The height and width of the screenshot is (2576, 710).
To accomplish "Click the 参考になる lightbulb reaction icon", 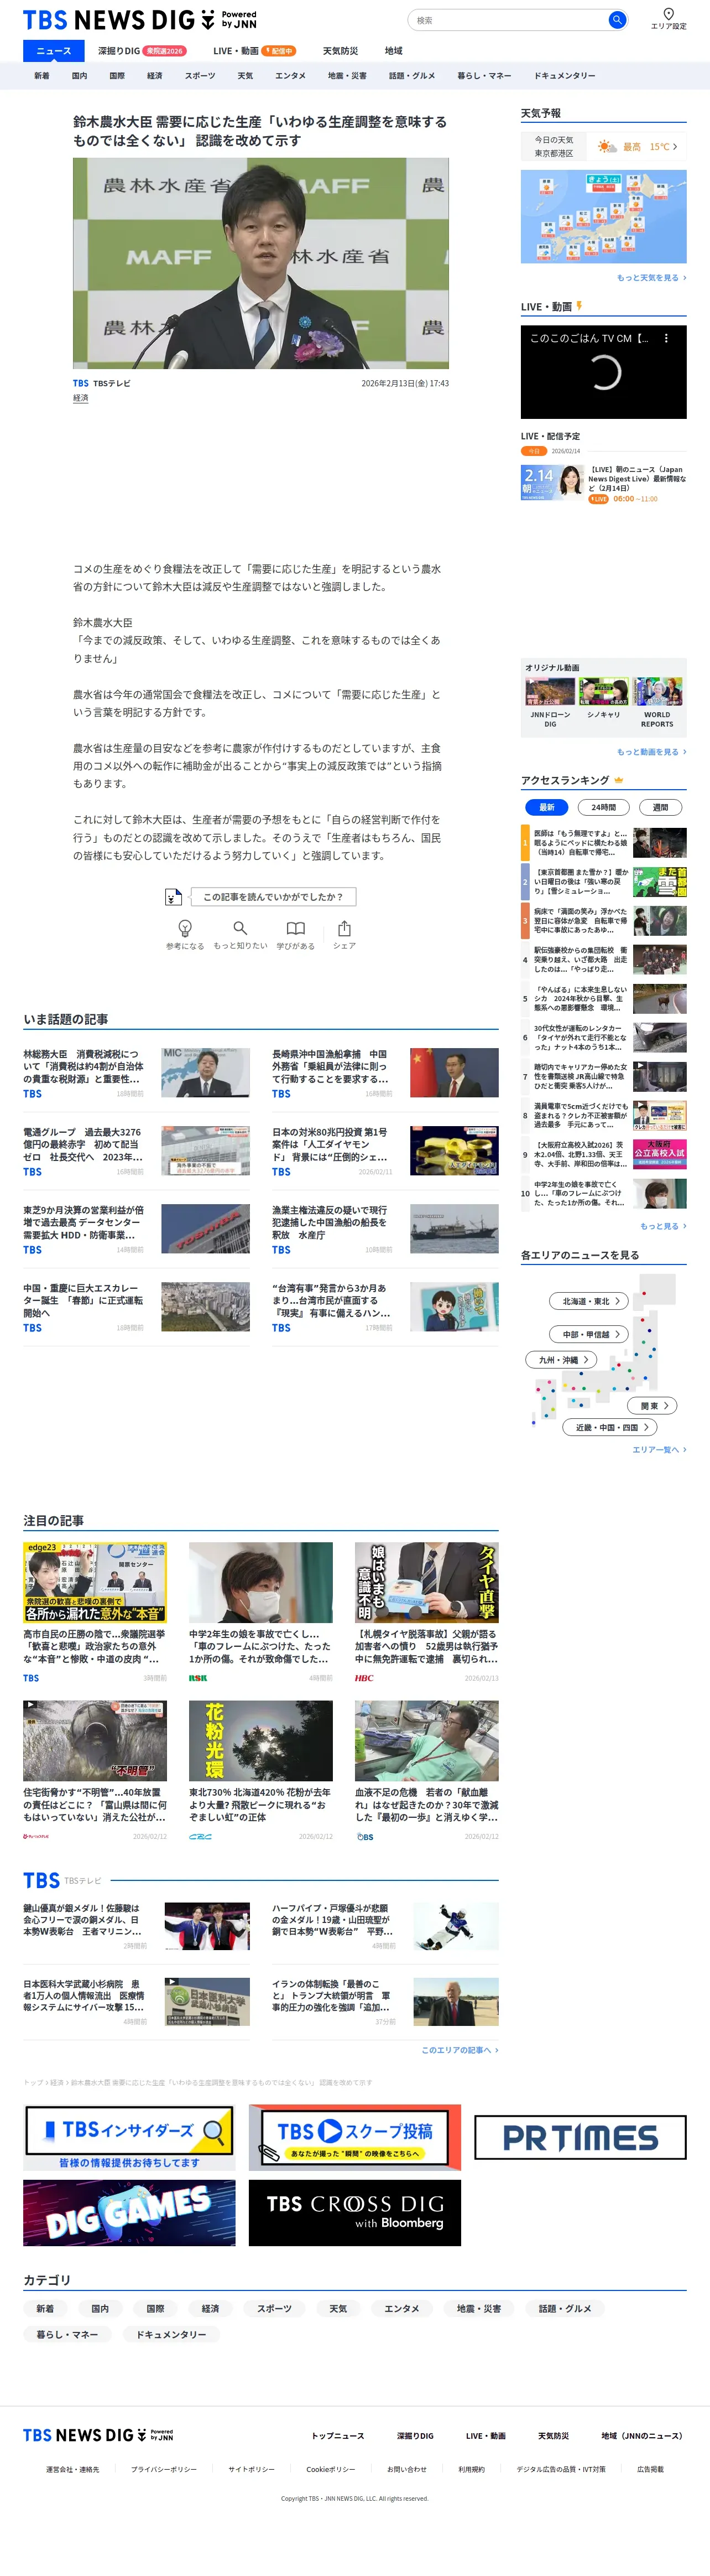I will point(185,928).
